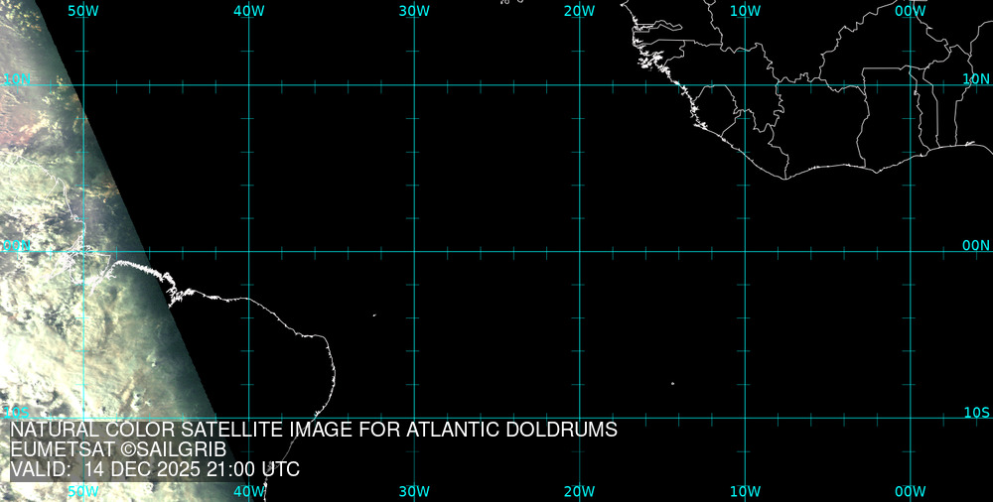Click the 50W longitude label at top

pyautogui.click(x=83, y=10)
